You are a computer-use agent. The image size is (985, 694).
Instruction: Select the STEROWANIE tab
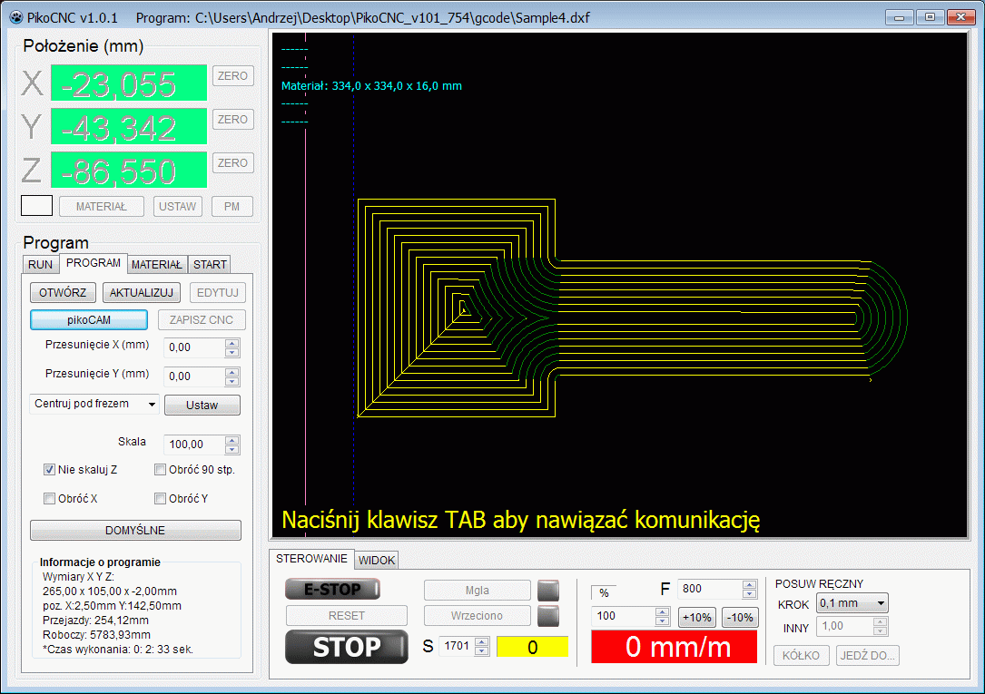(311, 559)
